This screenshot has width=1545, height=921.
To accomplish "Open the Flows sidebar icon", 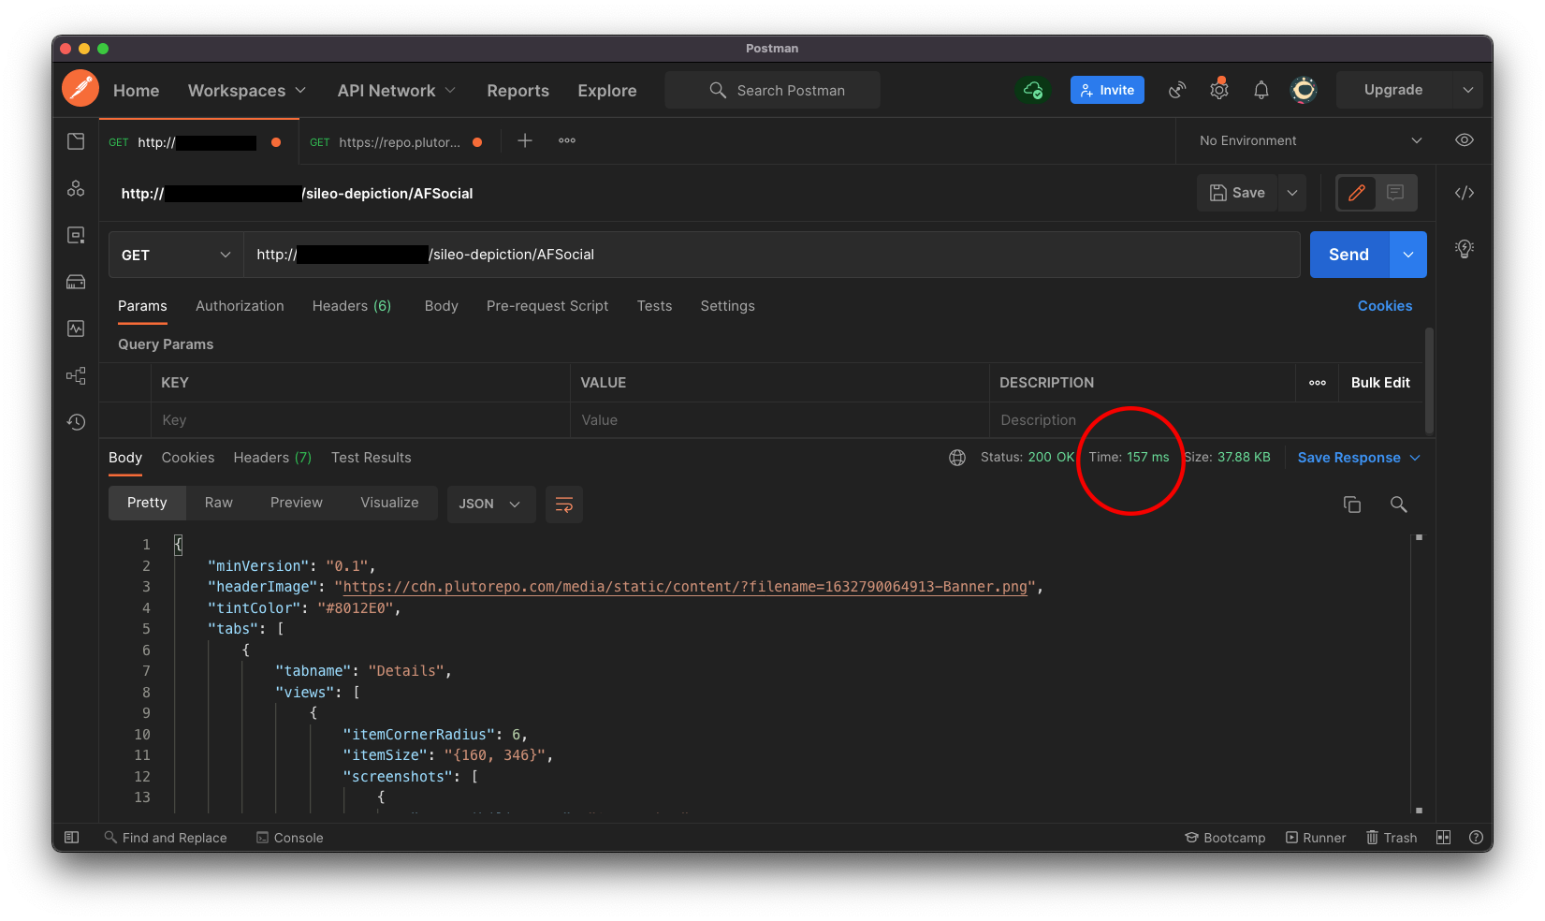I will pyautogui.click(x=76, y=375).
